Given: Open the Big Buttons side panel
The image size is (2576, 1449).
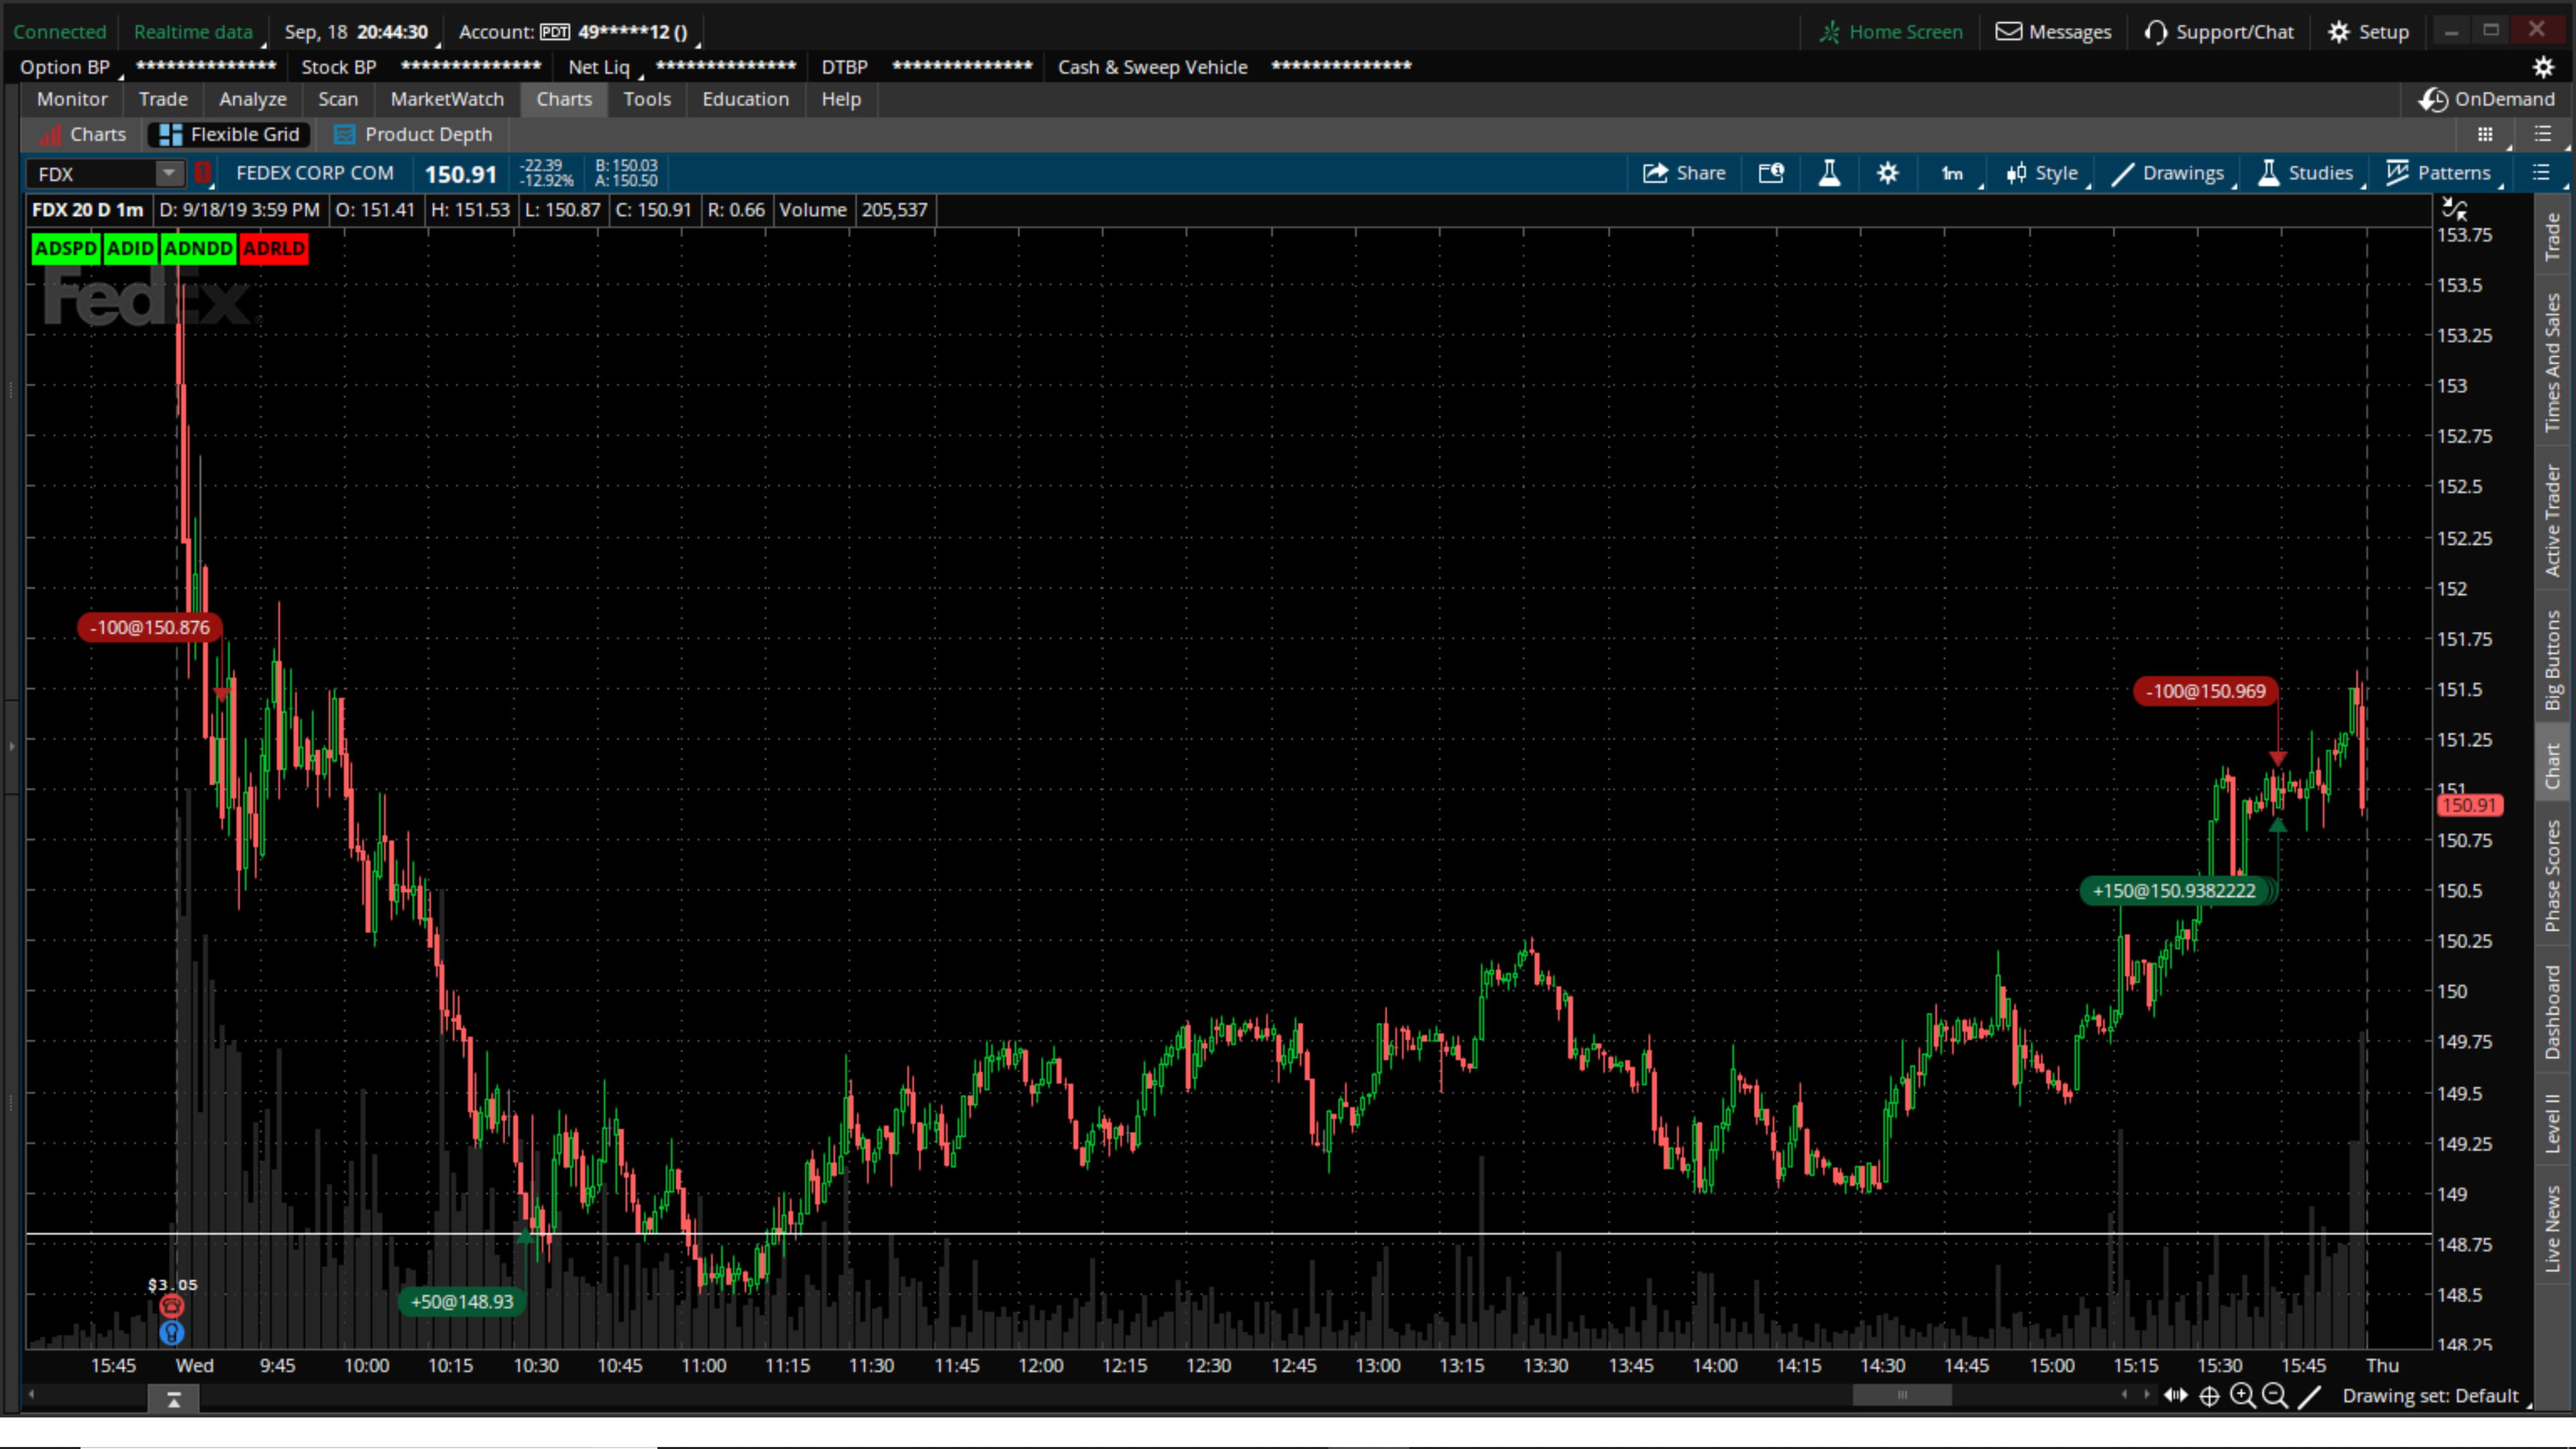Looking at the screenshot, I should pyautogui.click(x=2553, y=660).
